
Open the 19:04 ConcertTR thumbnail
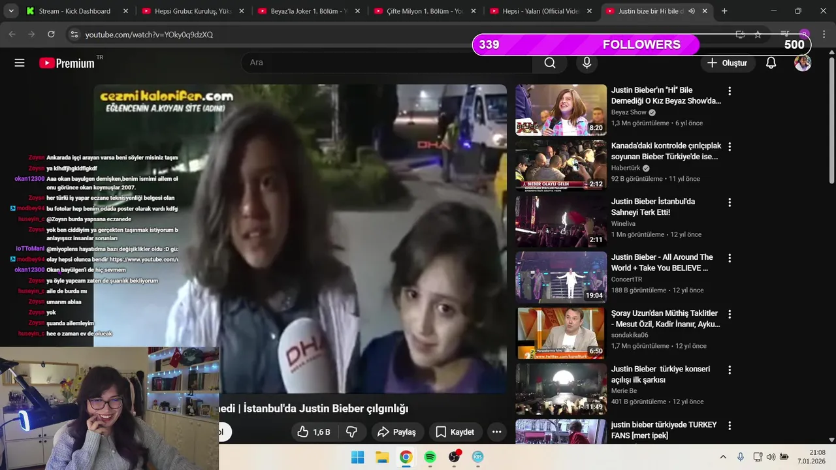[561, 277]
